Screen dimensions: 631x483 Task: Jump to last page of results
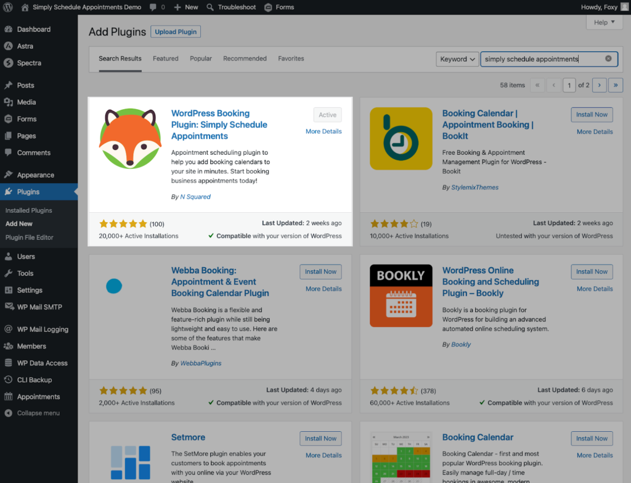pos(616,85)
